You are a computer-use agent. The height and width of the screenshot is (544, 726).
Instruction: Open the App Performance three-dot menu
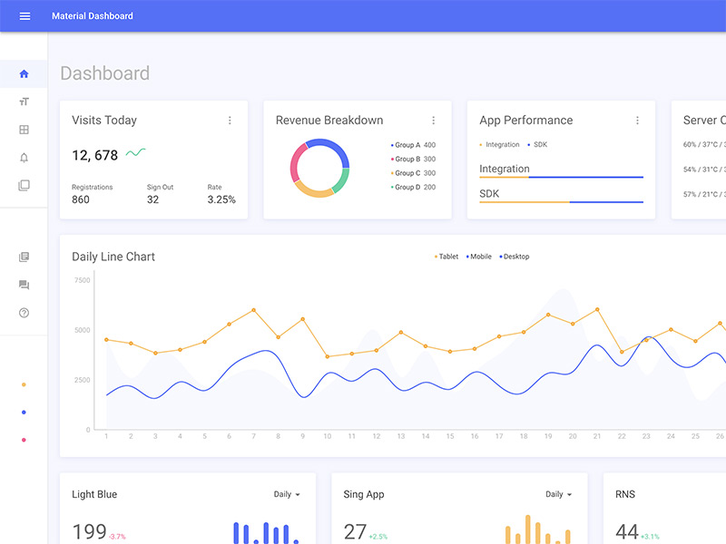pyautogui.click(x=637, y=121)
